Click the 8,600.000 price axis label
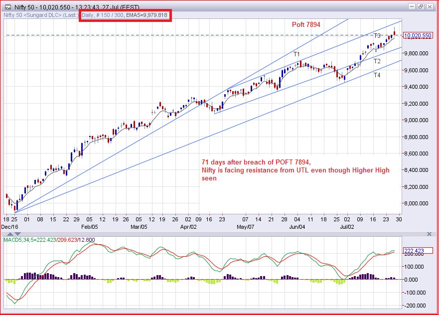This screenshot has height=315, width=439. click(416, 154)
